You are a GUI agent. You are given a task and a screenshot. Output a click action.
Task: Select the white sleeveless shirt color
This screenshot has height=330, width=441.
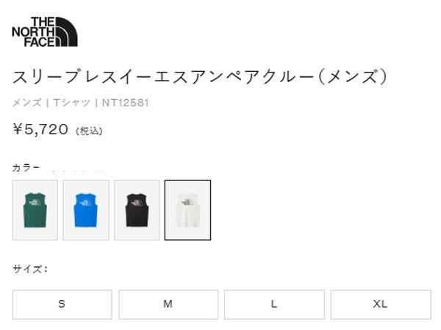[187, 210]
